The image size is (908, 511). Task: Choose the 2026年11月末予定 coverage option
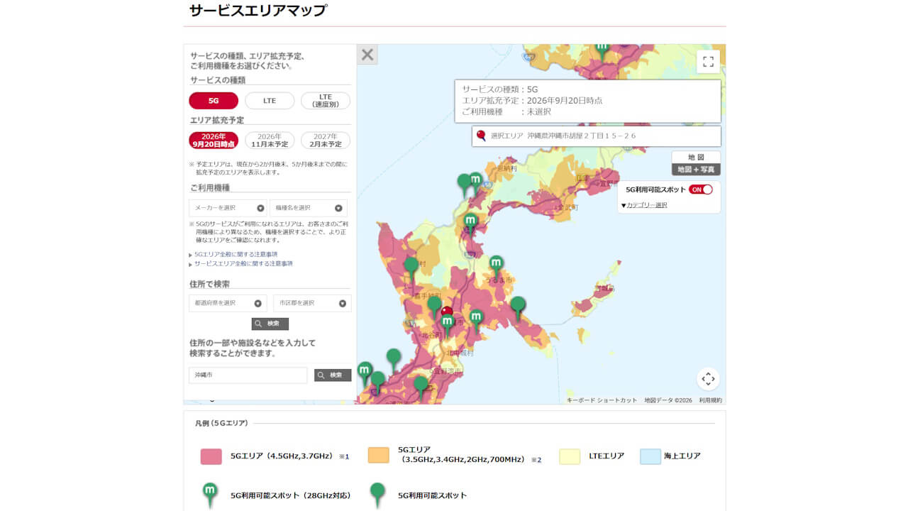[270, 141]
